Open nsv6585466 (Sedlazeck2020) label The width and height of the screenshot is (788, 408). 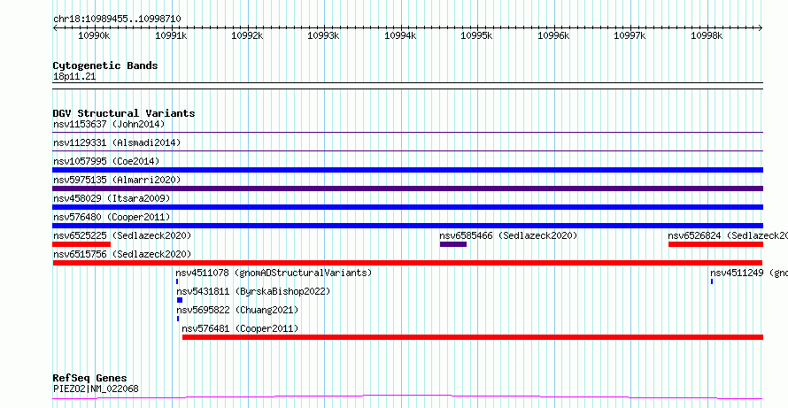point(508,235)
